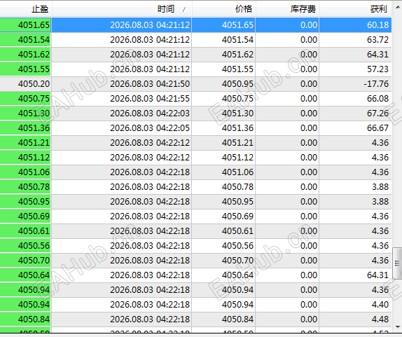Click the take-profit value 4050.20
This screenshot has height=337, width=402.
(x=34, y=84)
